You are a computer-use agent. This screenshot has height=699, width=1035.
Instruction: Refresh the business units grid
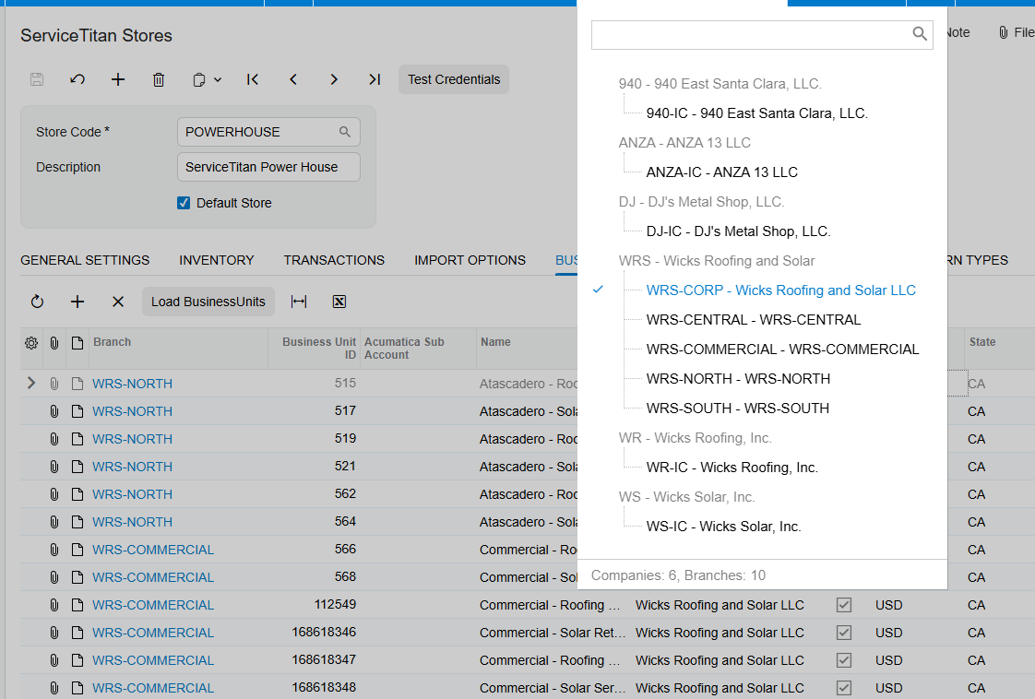37,302
